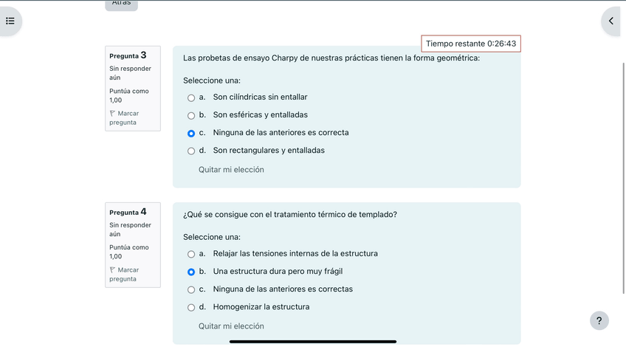Select 'Son rectangulares y entalladas' option
This screenshot has width=626, height=347.
(191, 151)
